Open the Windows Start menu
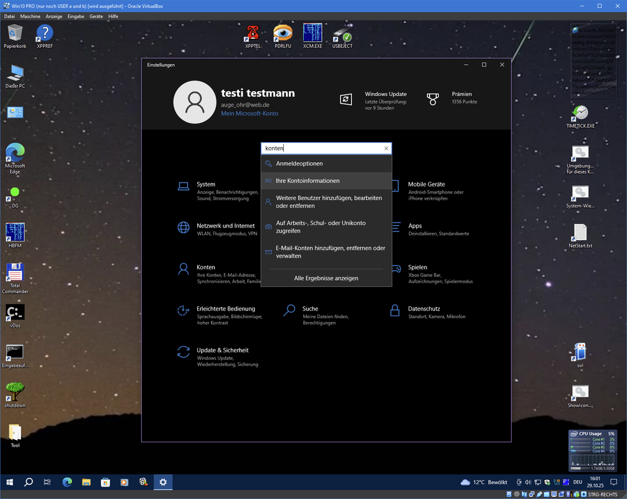 pos(9,482)
